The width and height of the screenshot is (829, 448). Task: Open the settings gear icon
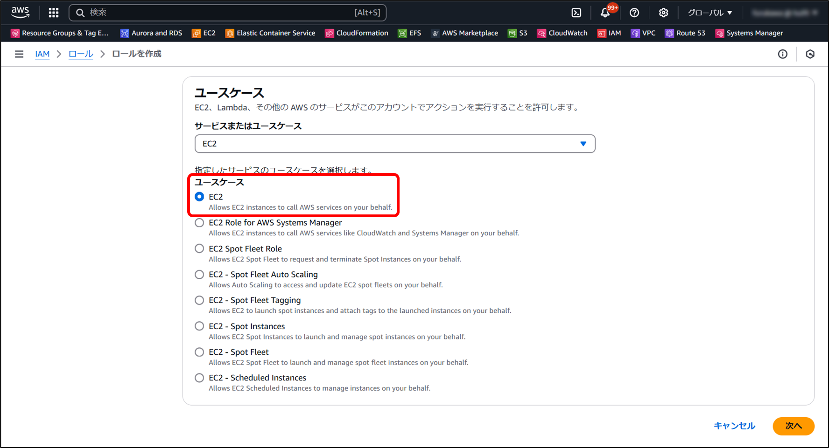[x=663, y=13]
